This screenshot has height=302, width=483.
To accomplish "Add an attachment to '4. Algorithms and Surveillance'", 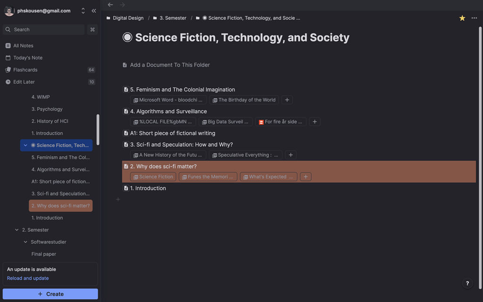I will point(315,121).
